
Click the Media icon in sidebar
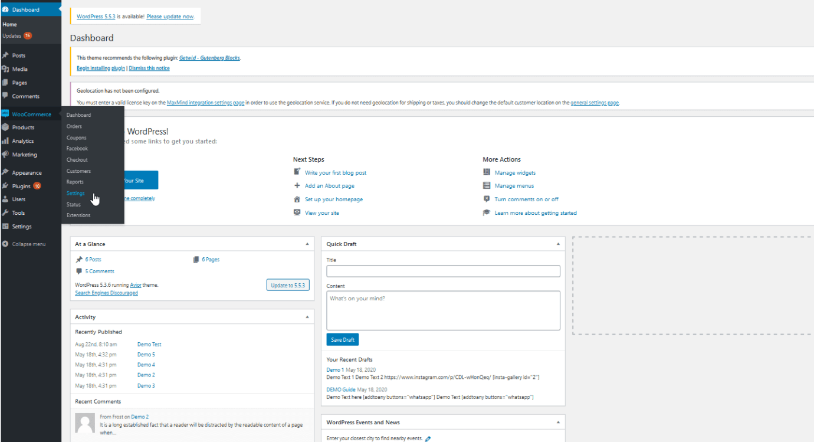tap(5, 69)
